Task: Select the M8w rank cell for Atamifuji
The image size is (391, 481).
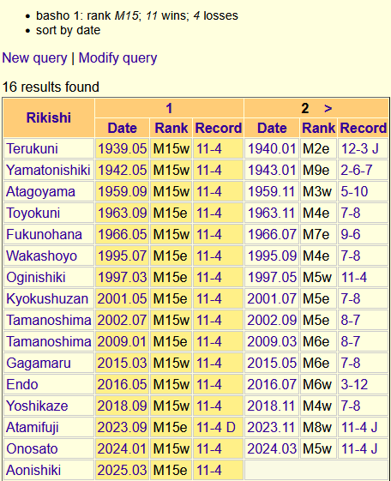Action: point(318,427)
